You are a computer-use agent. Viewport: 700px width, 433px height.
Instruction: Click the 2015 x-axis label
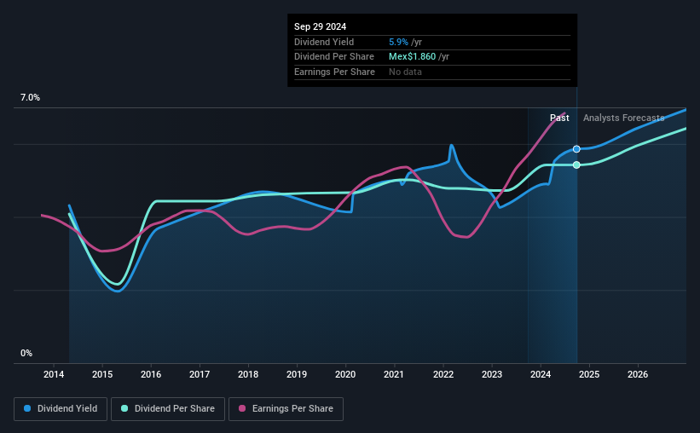click(102, 374)
